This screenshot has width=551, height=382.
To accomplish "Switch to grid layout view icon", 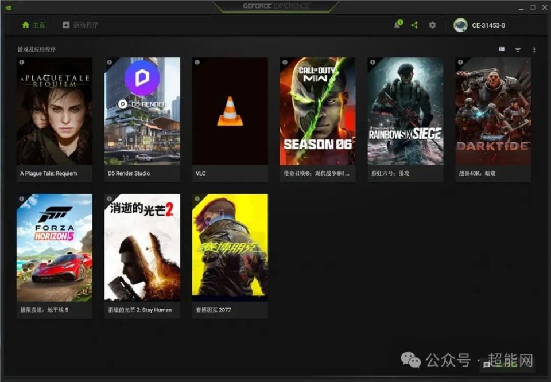I will [x=500, y=49].
